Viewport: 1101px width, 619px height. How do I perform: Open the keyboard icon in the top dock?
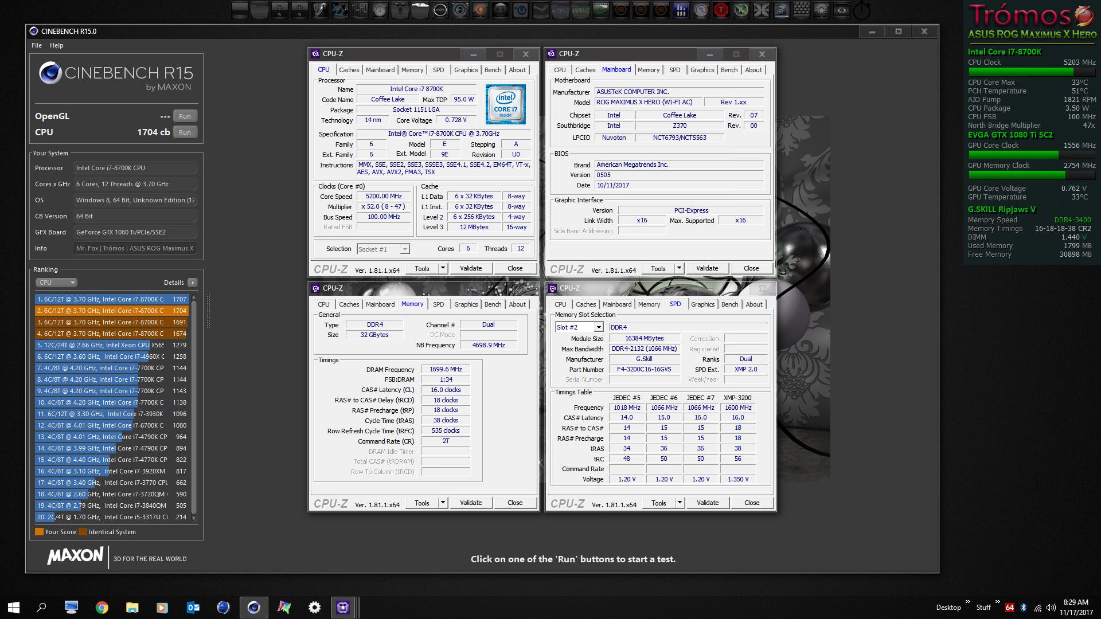pyautogui.click(x=802, y=10)
